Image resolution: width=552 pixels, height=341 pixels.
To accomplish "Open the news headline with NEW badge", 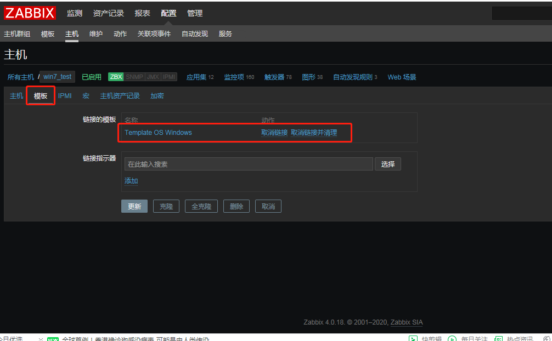I will click(x=136, y=339).
